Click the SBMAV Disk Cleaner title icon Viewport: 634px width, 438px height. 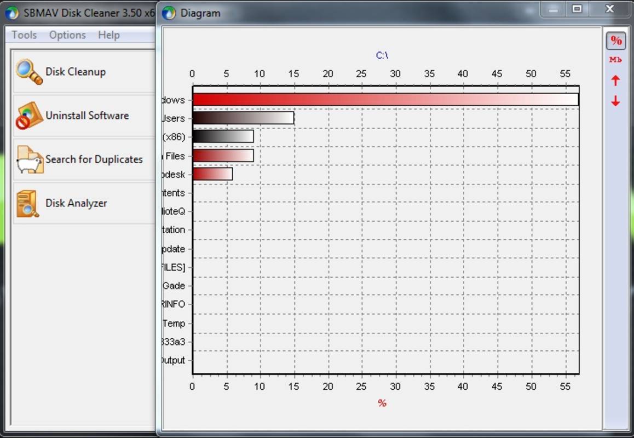click(x=11, y=13)
